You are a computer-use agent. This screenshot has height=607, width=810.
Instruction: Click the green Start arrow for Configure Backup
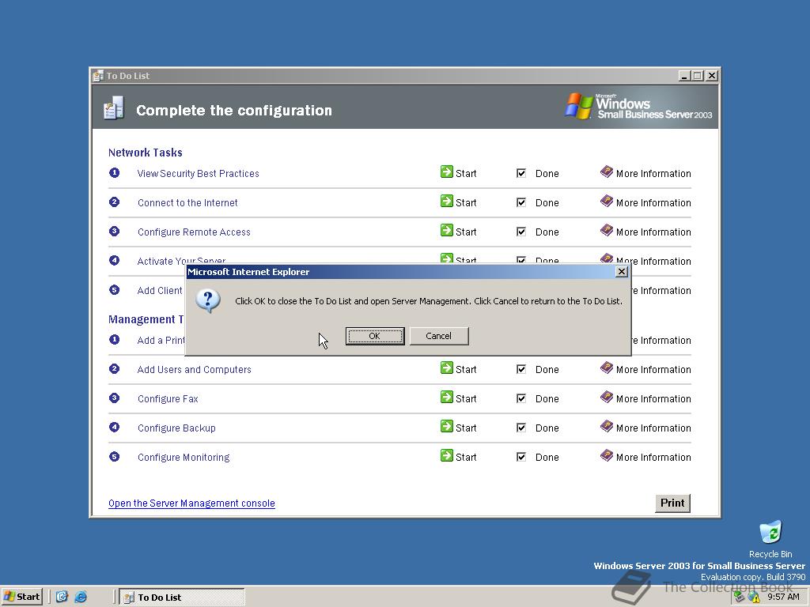pyautogui.click(x=446, y=426)
